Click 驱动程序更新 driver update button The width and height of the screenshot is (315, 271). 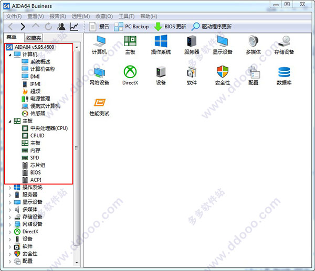212,27
